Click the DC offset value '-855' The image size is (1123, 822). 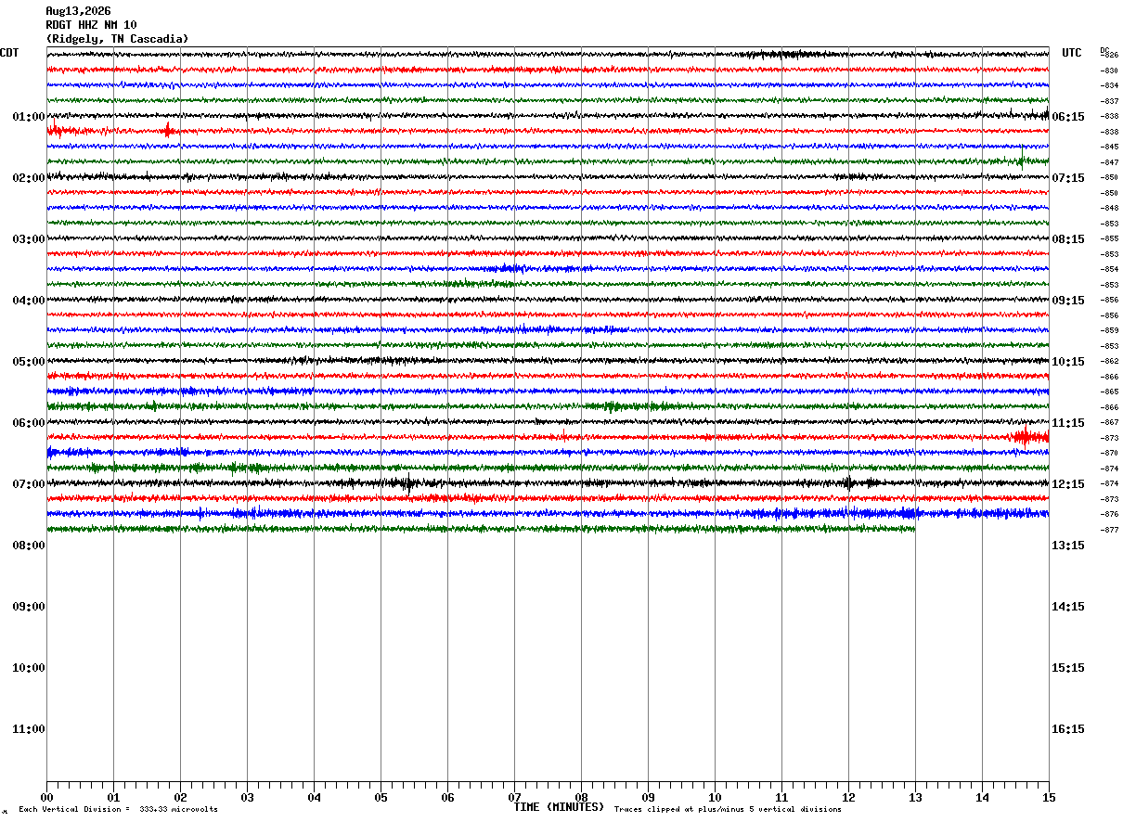[1110, 238]
